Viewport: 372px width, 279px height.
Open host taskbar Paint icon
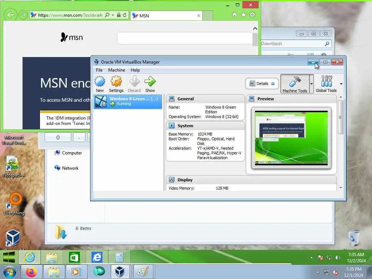pyautogui.click(x=142, y=272)
